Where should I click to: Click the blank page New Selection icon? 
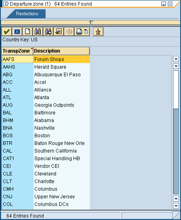pos(28,32)
